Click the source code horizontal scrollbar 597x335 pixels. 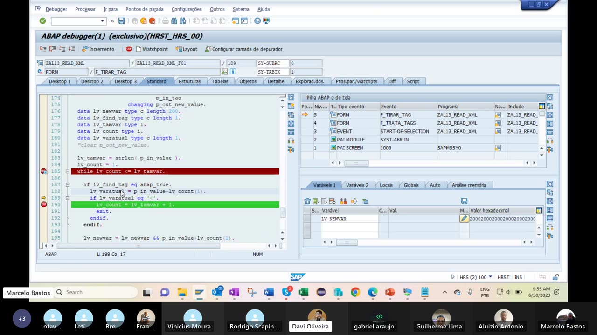(x=139, y=246)
